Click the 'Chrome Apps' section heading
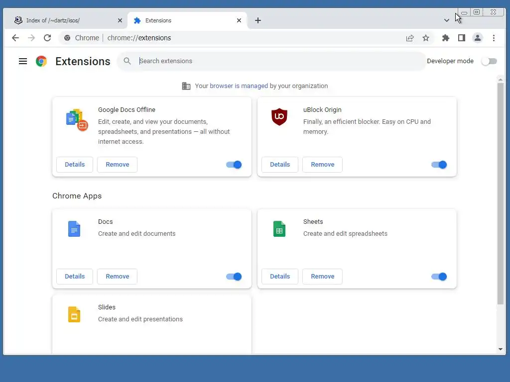This screenshot has height=382, width=510. coord(77,196)
